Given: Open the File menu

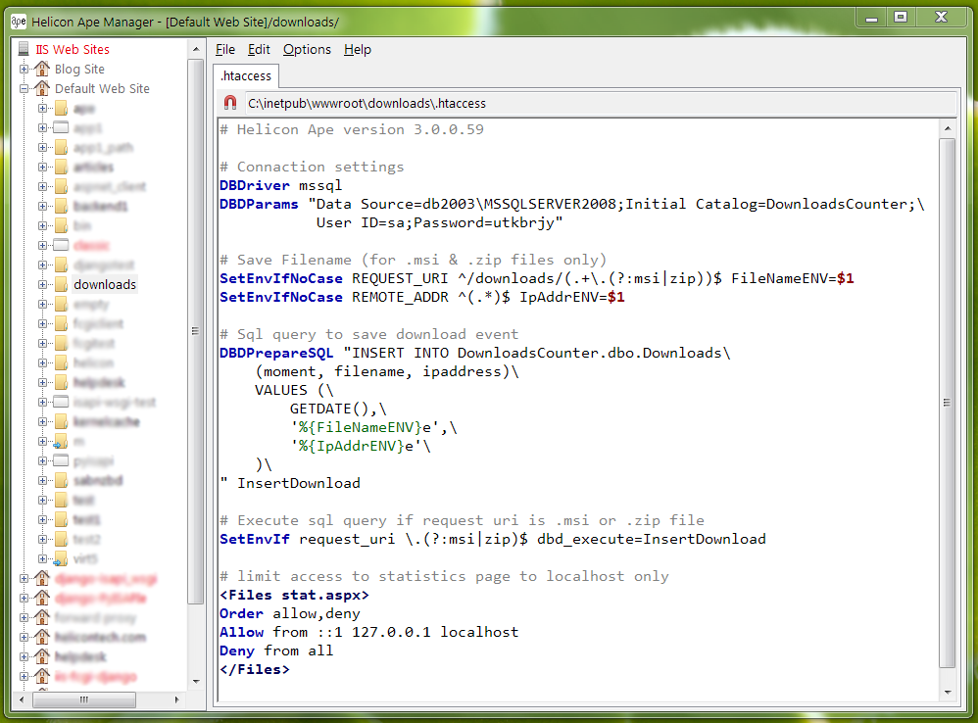Looking at the screenshot, I should (x=225, y=49).
